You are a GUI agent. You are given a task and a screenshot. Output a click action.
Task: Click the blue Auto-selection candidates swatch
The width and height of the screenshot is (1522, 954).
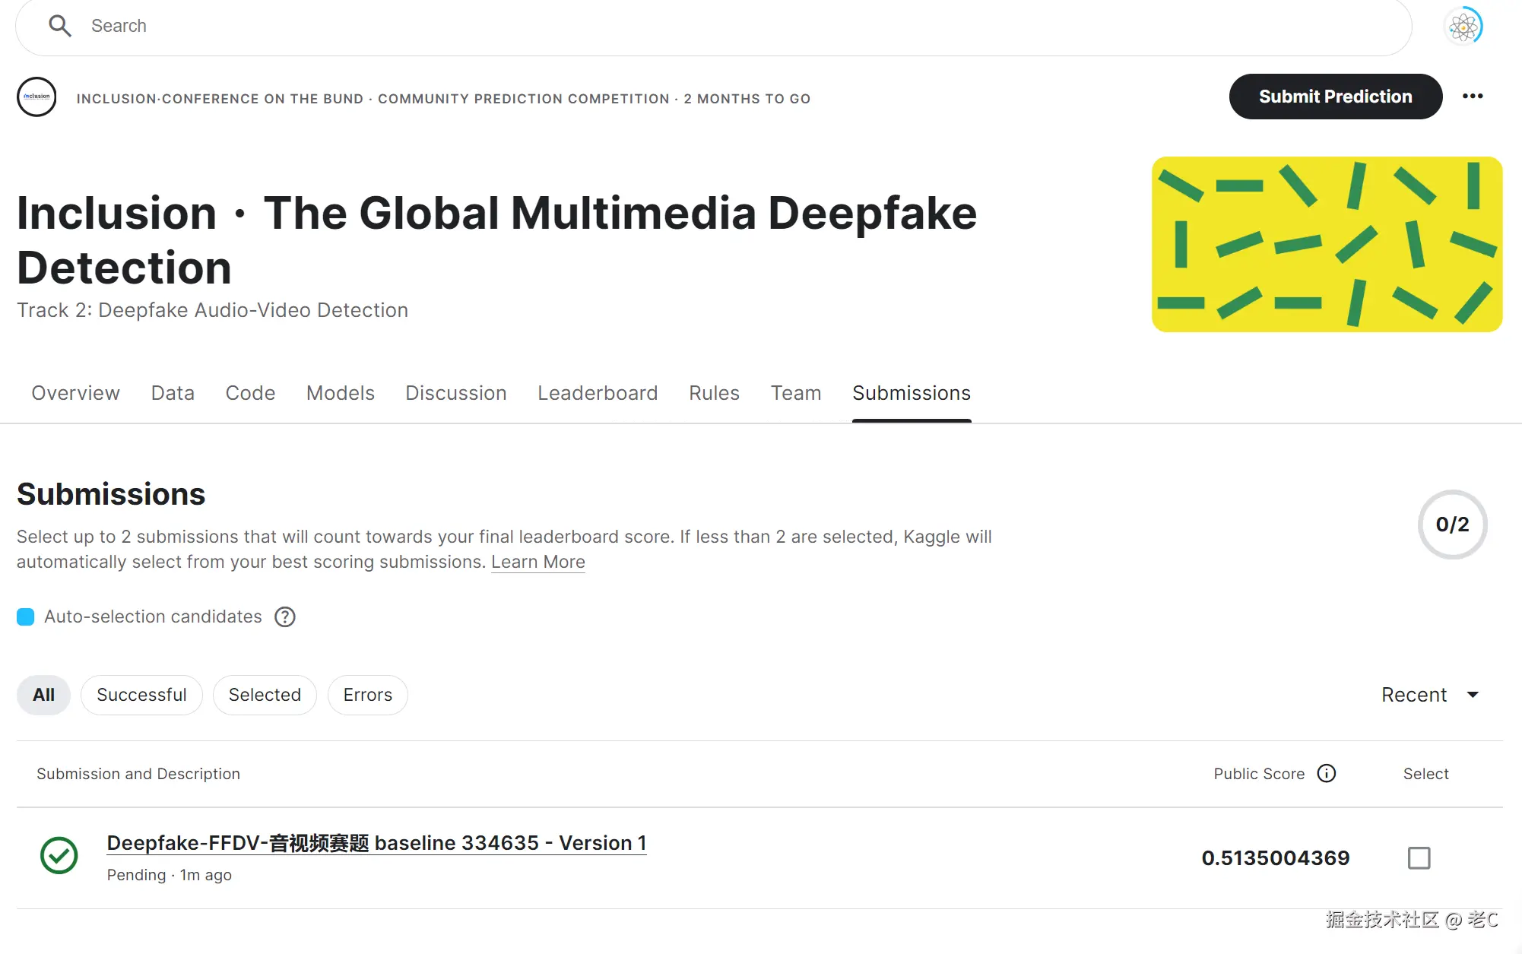point(26,616)
